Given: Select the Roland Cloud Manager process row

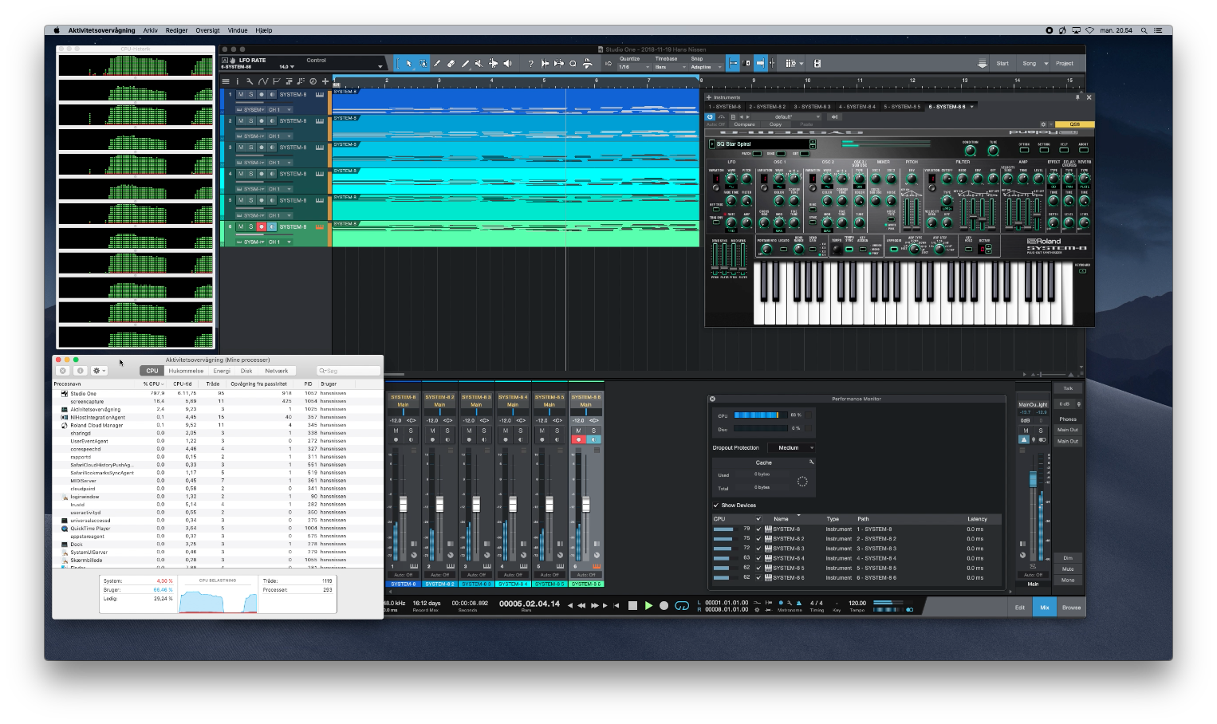Looking at the screenshot, I should point(218,425).
